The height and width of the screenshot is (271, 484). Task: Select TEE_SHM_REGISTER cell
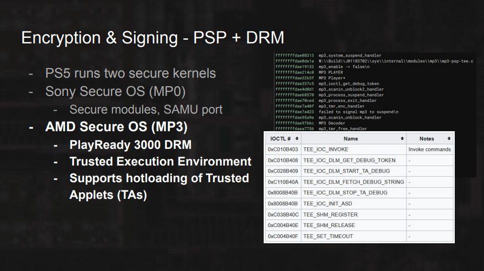click(354, 214)
